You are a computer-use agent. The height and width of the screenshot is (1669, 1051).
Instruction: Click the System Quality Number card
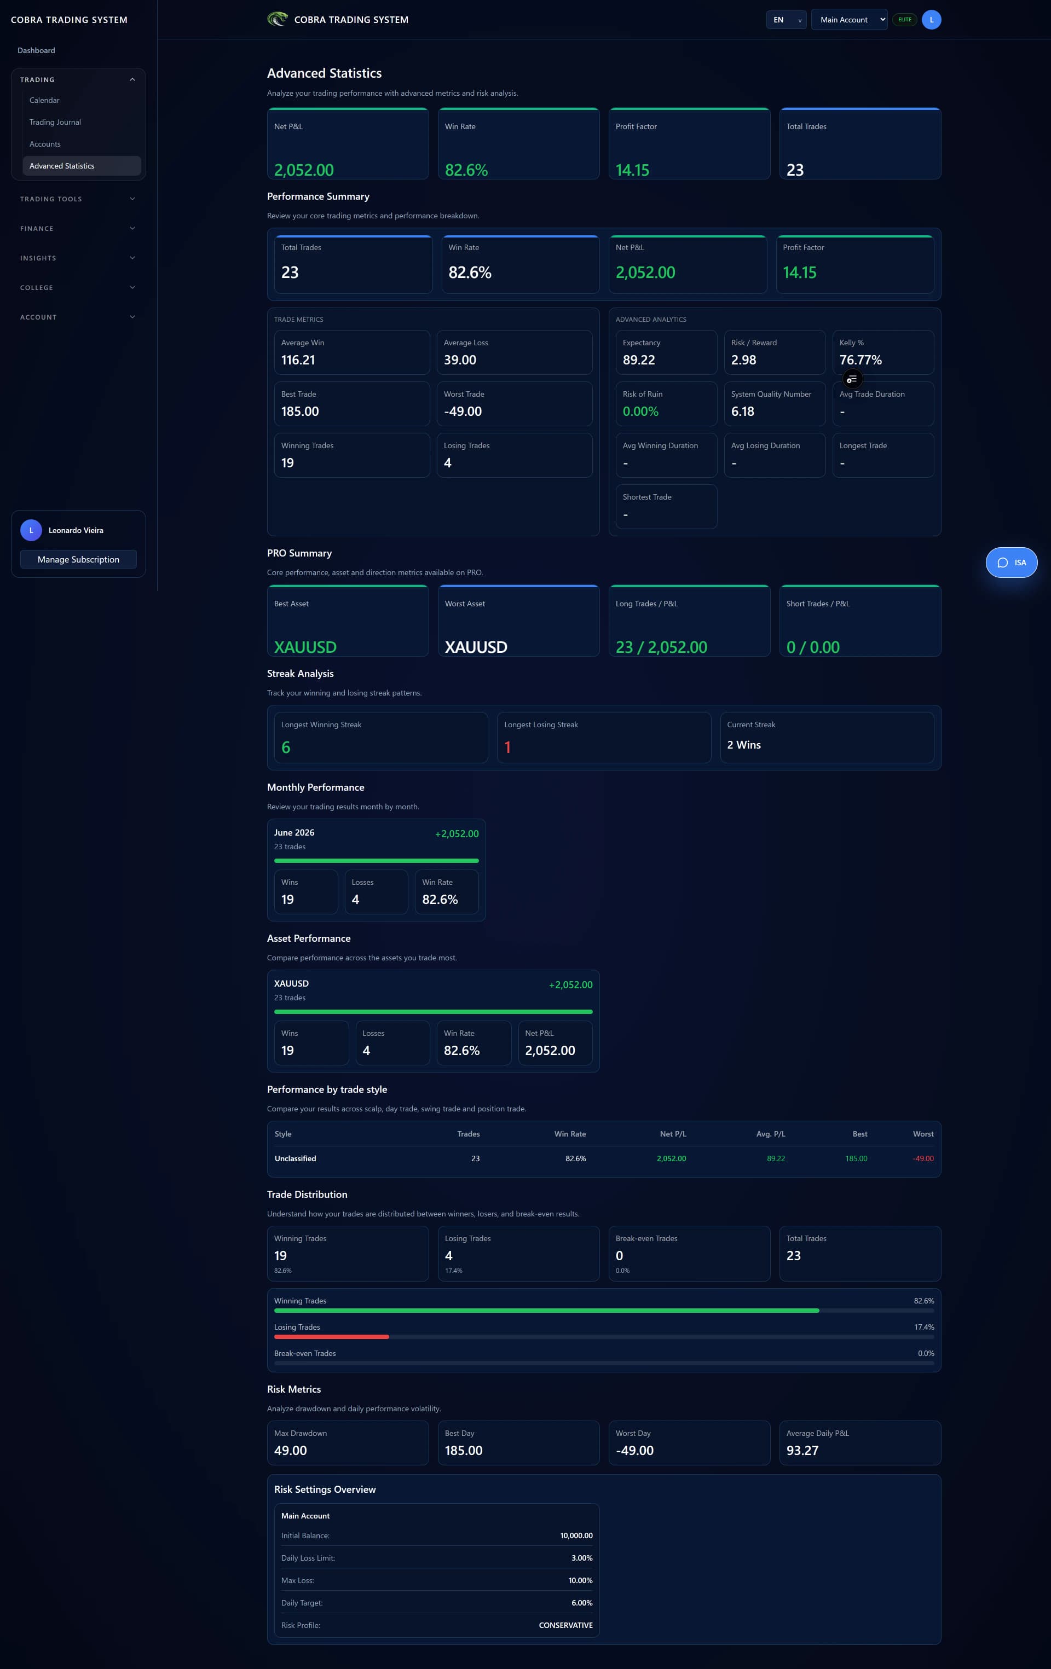[x=775, y=403]
